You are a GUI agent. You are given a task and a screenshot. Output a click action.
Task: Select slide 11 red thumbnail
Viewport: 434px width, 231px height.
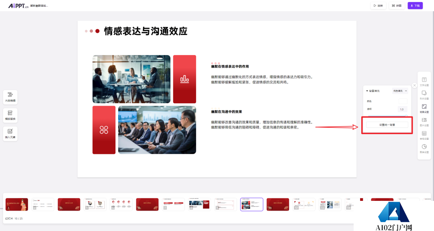tap(278, 204)
